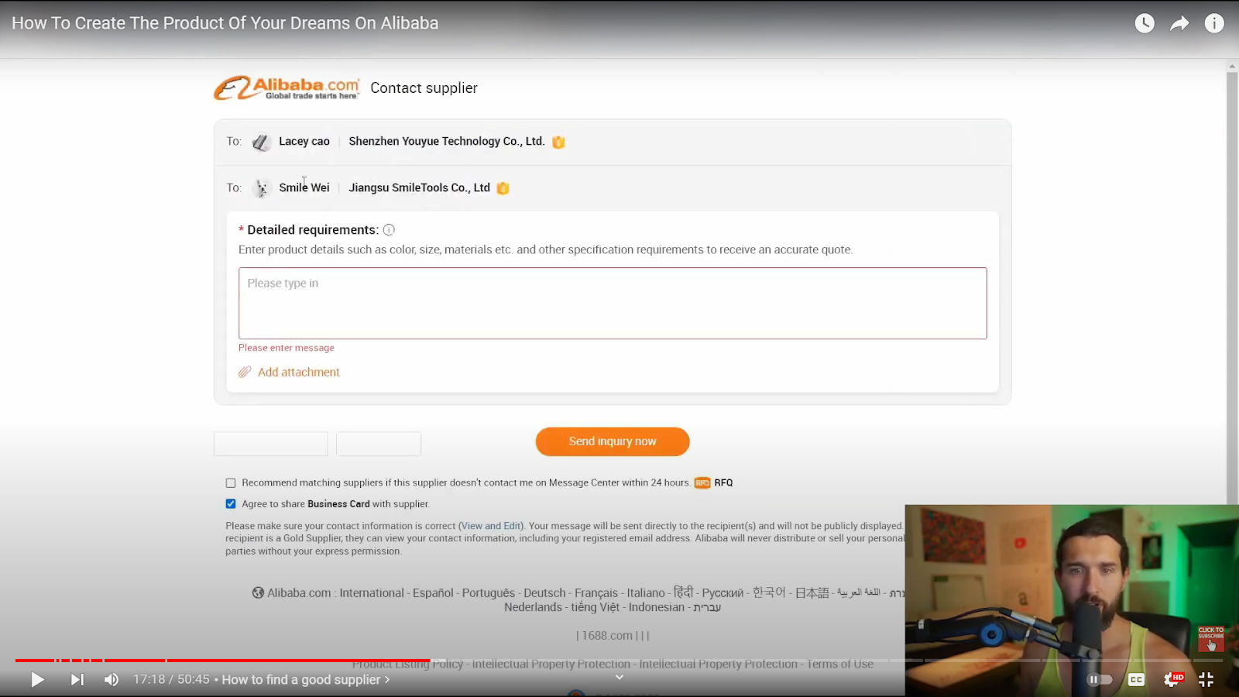This screenshot has height=697, width=1239.
Task: Toggle the autoplay switch
Action: click(x=1100, y=679)
